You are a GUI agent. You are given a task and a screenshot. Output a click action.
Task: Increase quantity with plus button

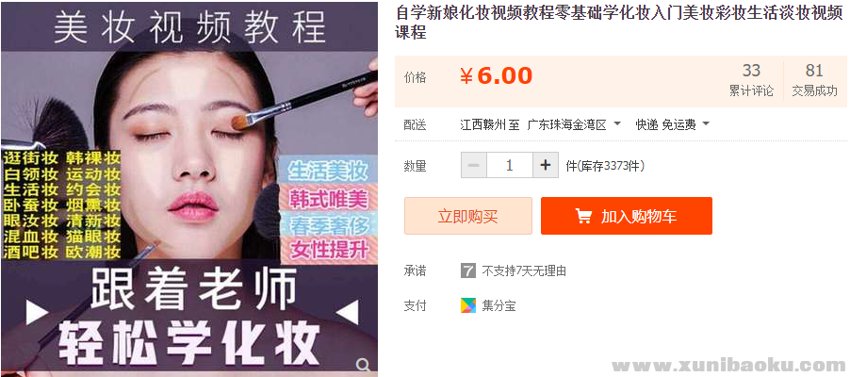pos(546,165)
